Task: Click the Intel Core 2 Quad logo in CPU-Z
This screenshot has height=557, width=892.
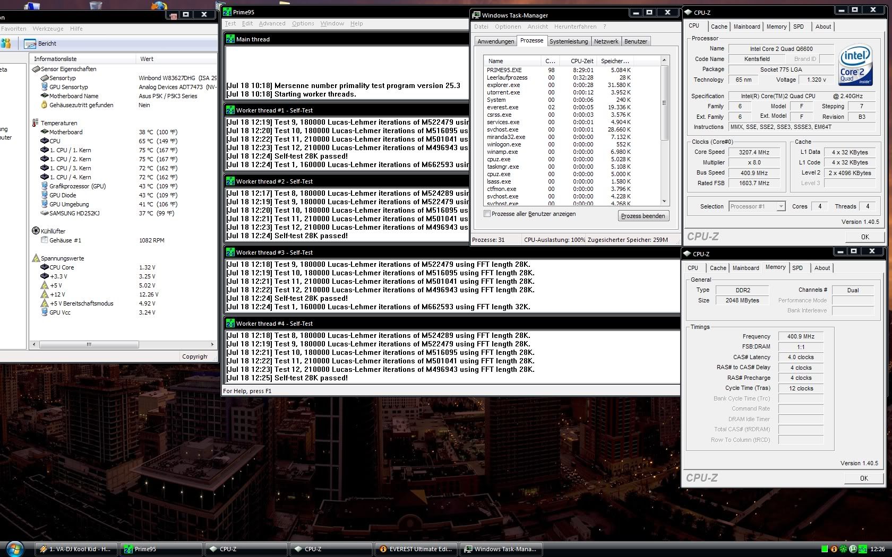Action: [856, 66]
